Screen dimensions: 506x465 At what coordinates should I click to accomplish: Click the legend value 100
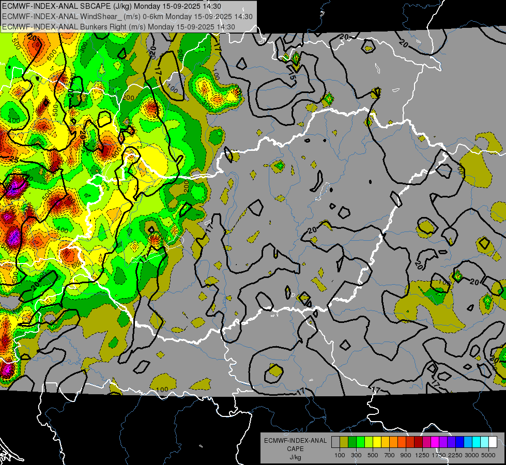click(340, 455)
